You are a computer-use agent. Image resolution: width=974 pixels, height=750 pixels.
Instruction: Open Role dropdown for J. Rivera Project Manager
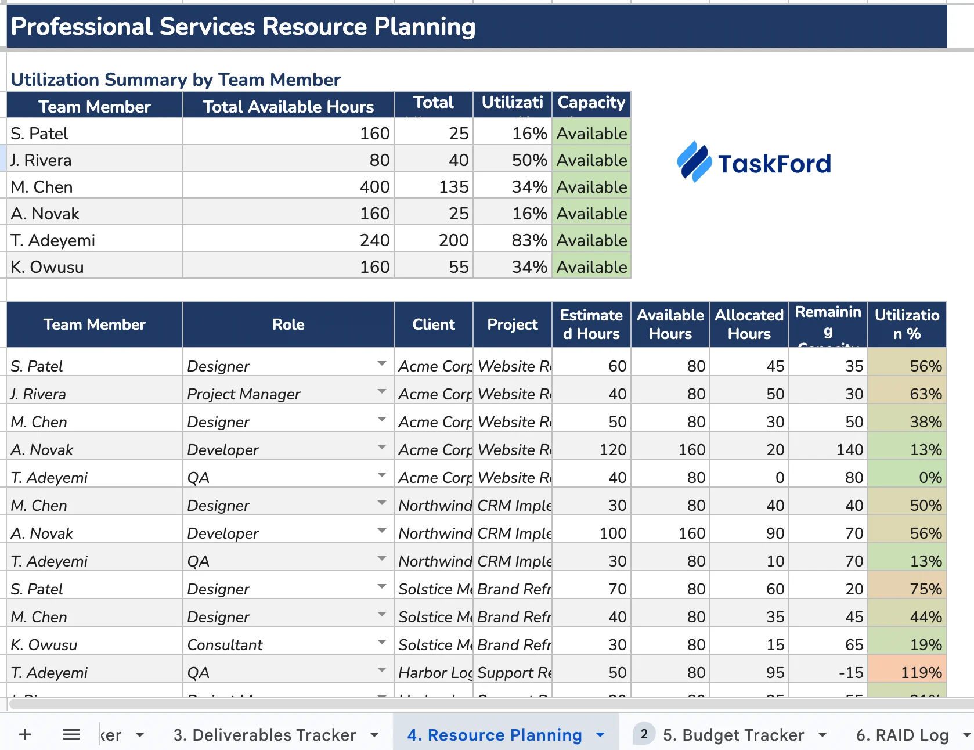381,392
